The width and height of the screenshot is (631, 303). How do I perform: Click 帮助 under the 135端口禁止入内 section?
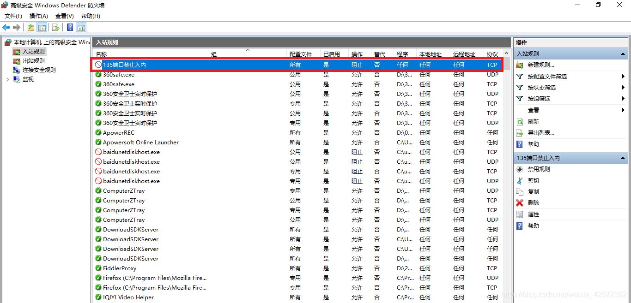tap(533, 226)
